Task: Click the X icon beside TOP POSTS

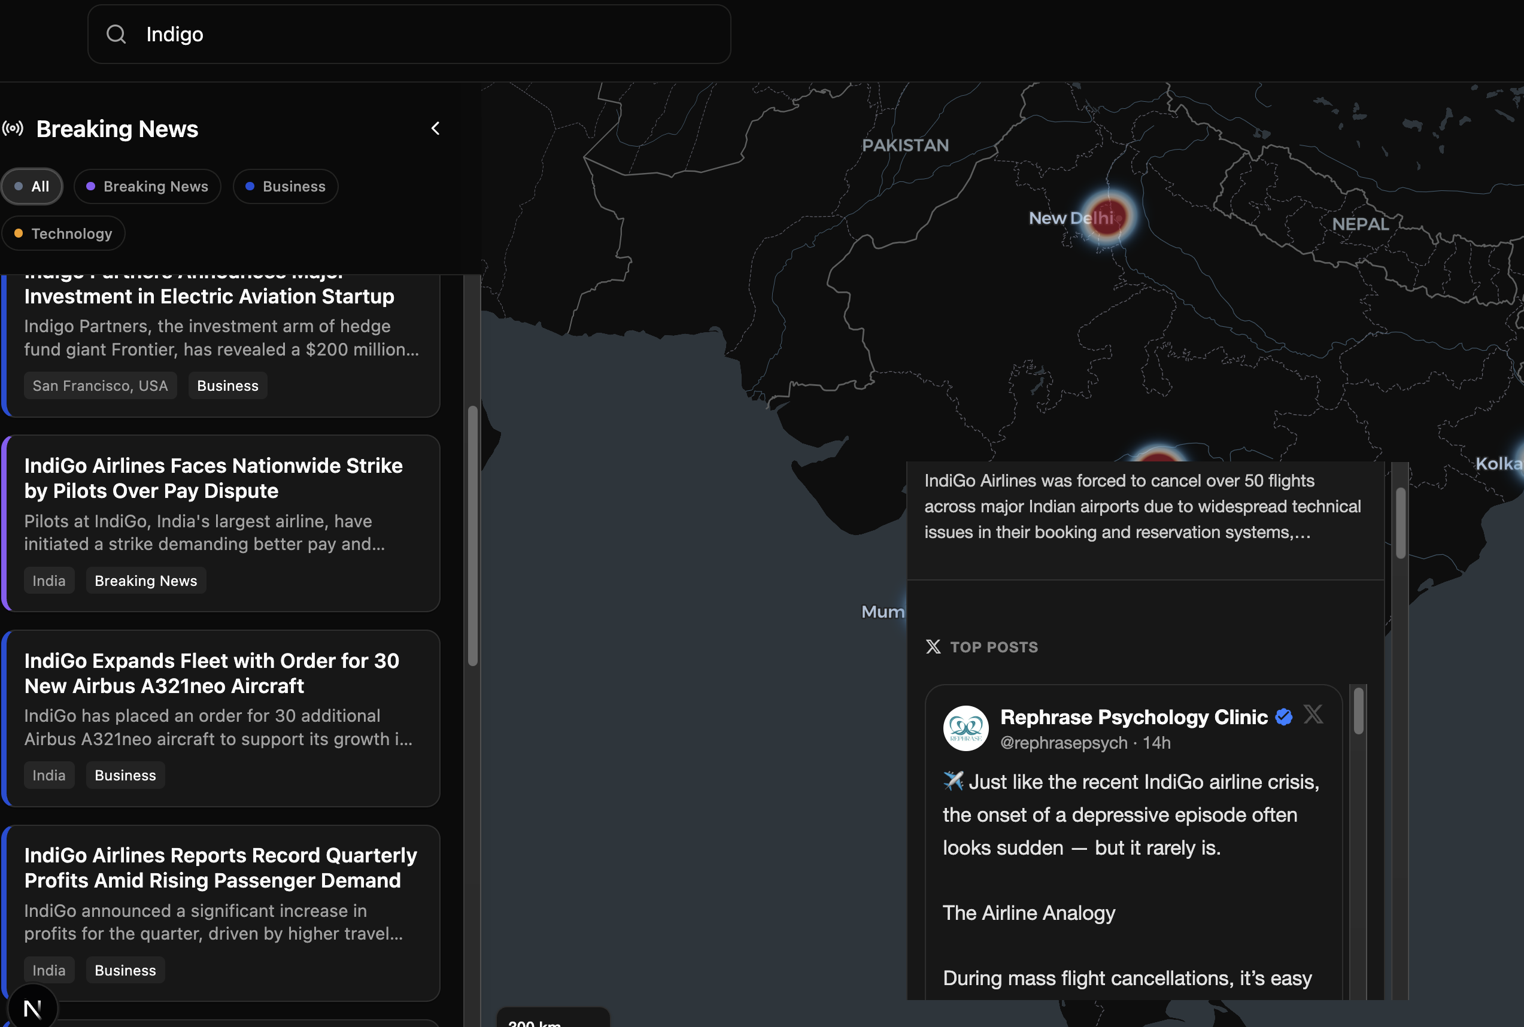Action: (933, 646)
